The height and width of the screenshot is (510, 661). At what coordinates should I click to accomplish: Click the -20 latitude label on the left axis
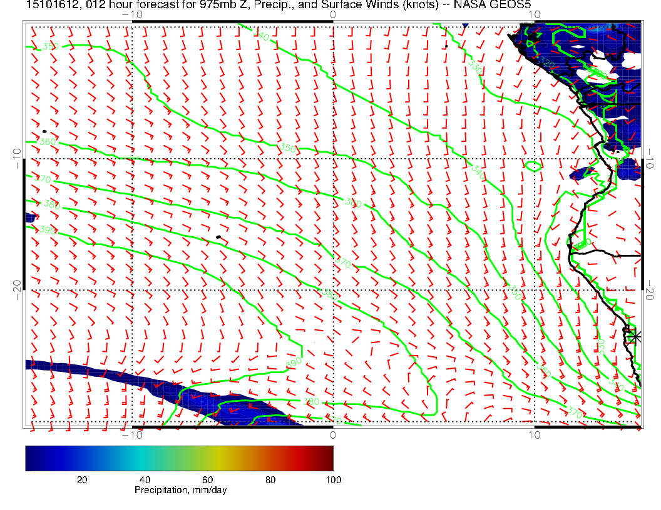tap(18, 285)
